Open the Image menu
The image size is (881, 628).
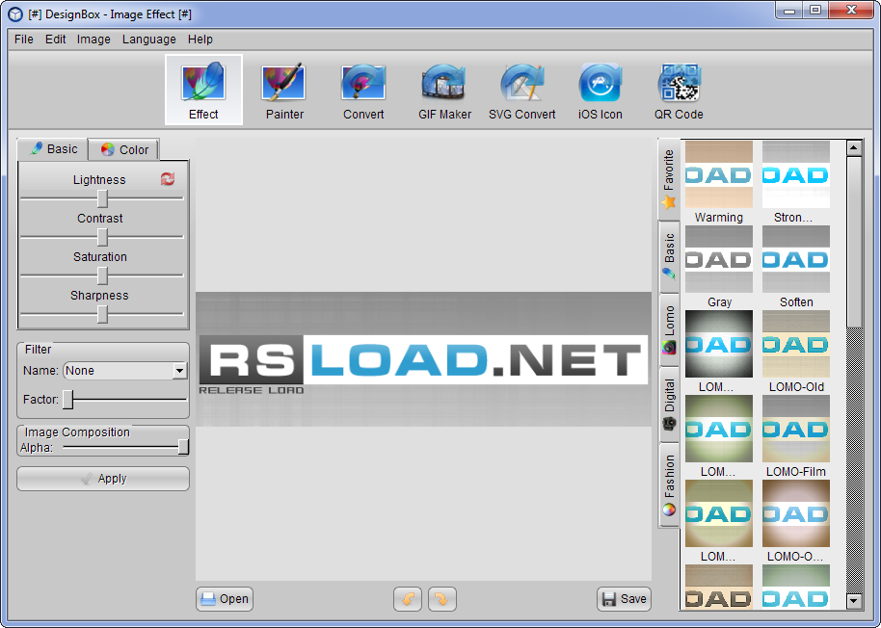pos(93,39)
